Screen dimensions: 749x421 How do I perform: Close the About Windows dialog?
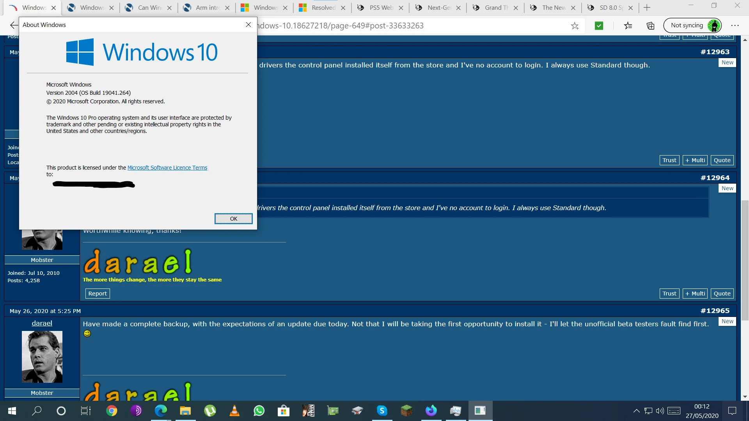tap(248, 25)
